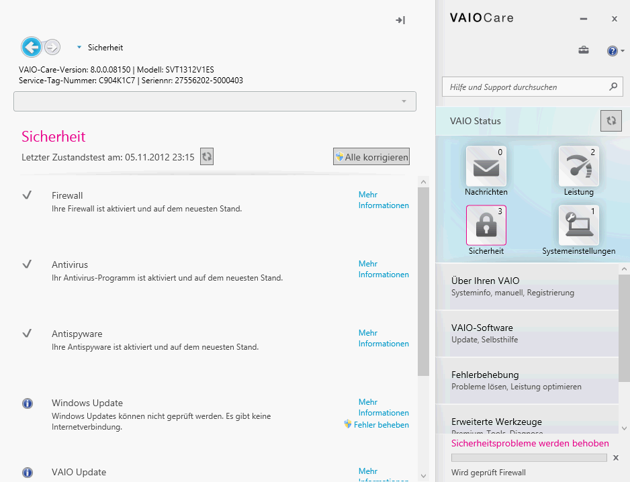Open the toolbox icon in VAIO Care
Screen dimensions: 630x482
[584, 50]
